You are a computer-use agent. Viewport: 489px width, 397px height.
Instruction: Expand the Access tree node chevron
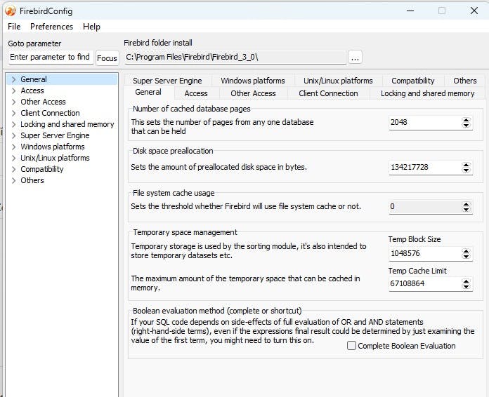pos(14,90)
